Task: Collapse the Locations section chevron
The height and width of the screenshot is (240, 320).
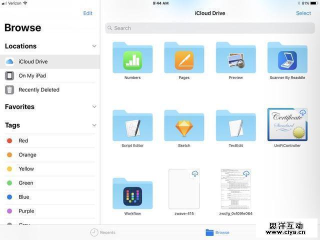Action: point(94,46)
